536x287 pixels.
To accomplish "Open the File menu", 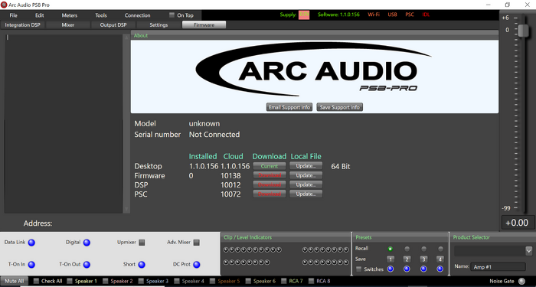I will [13, 15].
